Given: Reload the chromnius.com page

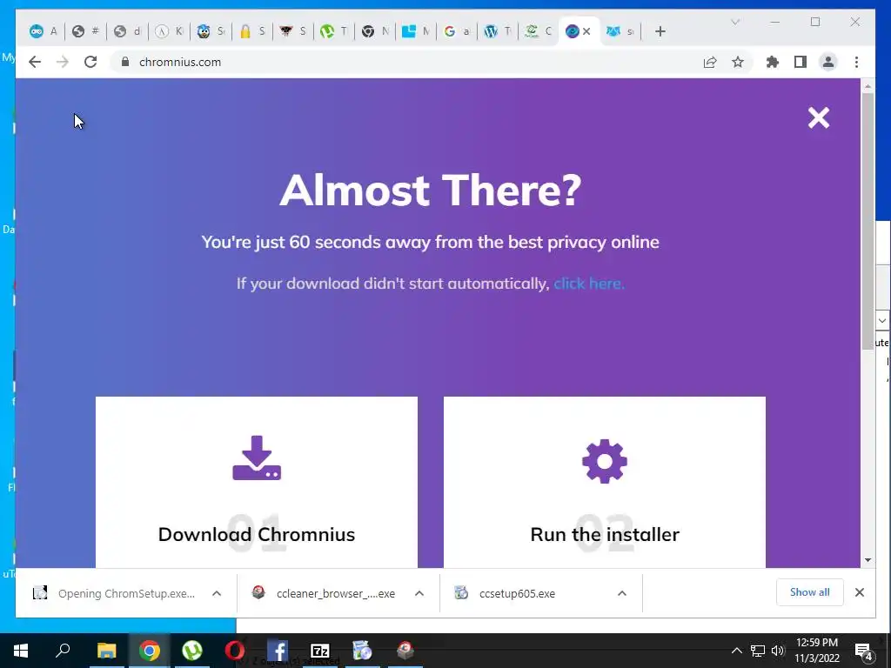Looking at the screenshot, I should (x=90, y=62).
